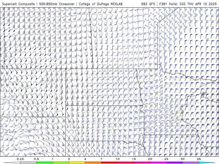
Task: Click the legend value "7"
Action: point(101,159)
